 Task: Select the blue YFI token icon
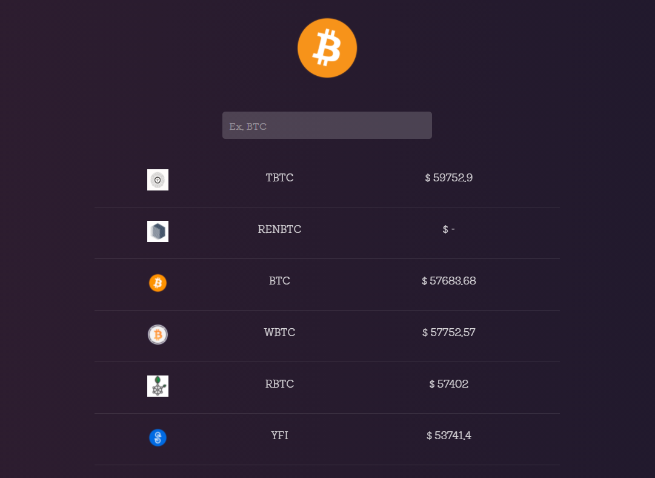click(x=158, y=437)
